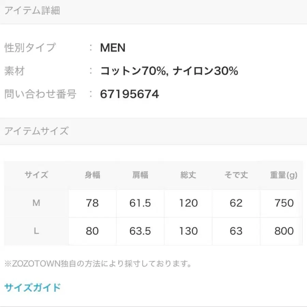Click the そで丈 column header
307x307 pixels.
pos(235,175)
